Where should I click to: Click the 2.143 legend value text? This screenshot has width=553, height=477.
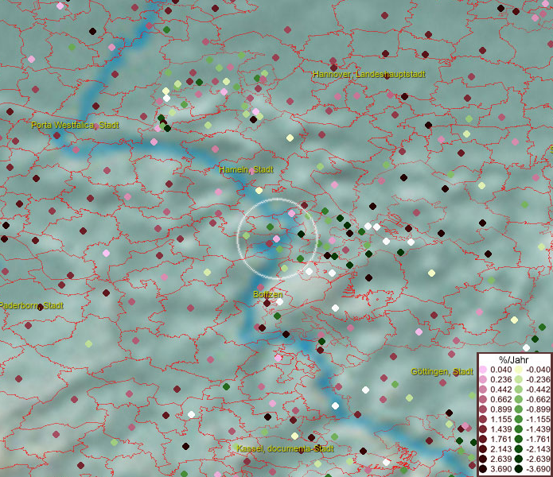point(500,449)
